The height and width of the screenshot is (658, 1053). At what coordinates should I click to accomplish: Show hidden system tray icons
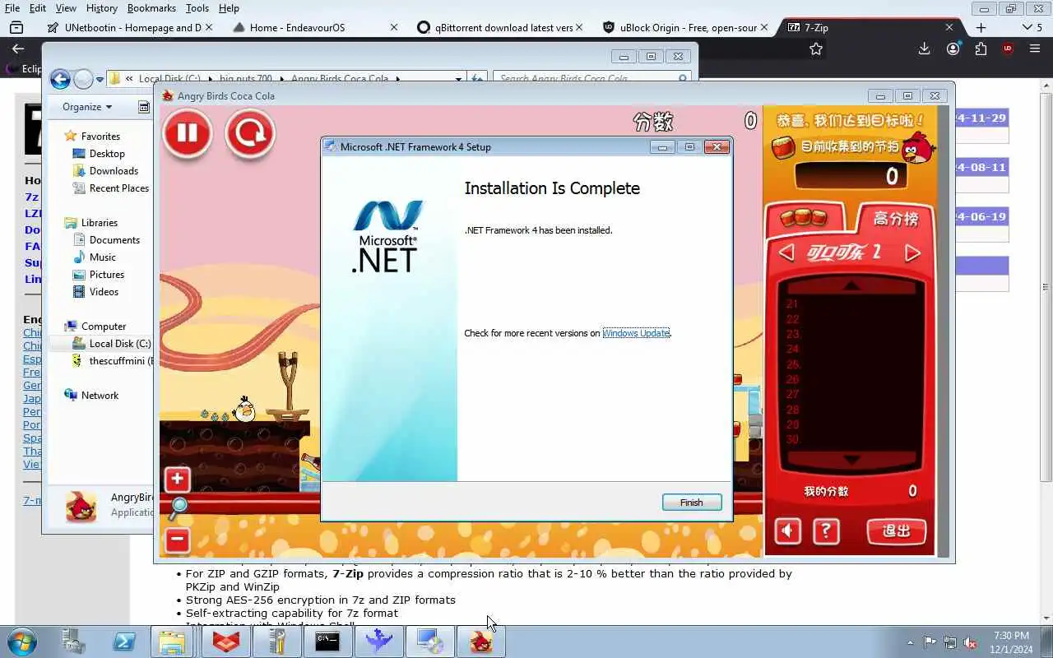click(x=910, y=642)
